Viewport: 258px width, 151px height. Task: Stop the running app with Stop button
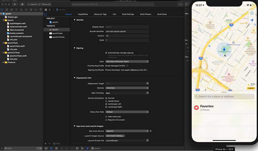tap(22, 4)
